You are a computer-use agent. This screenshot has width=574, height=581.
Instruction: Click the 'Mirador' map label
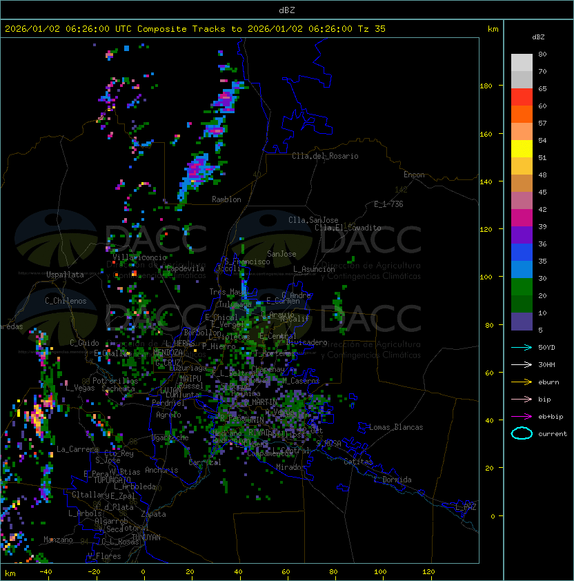tap(290, 467)
